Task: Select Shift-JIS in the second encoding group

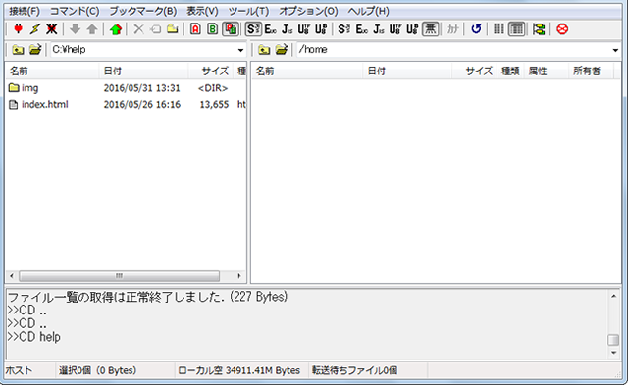Action: point(344,29)
